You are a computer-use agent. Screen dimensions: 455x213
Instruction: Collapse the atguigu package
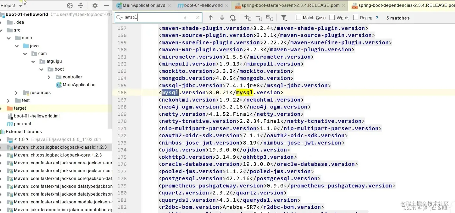[x=33, y=61]
